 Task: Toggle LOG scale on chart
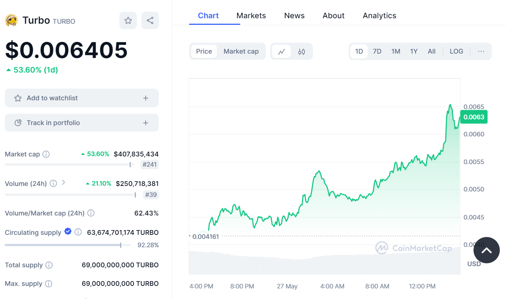(456, 51)
